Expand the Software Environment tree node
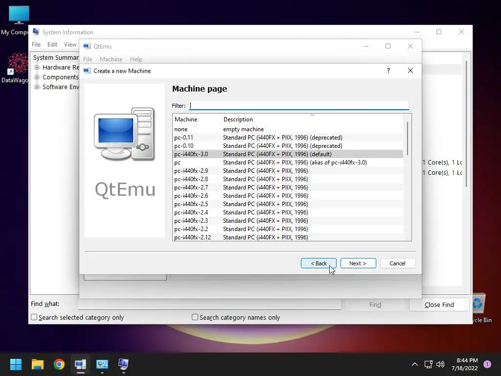This screenshot has height=376, width=501. pos(37,87)
